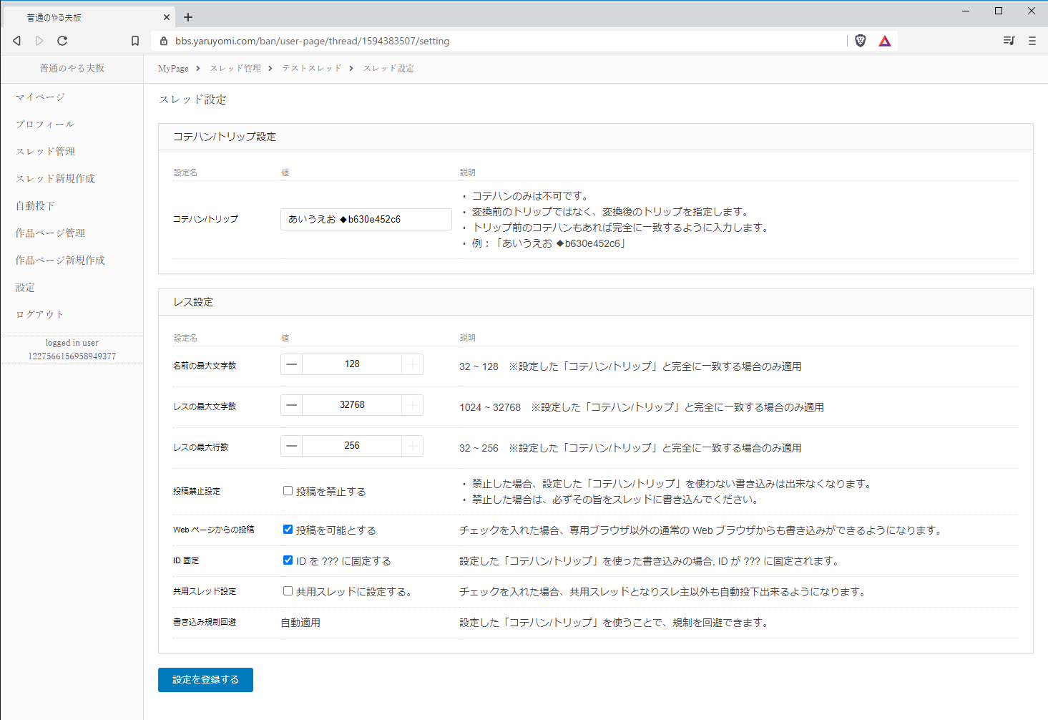The image size is (1048, 720).
Task: Click the browser forward navigation arrow
Action: (x=39, y=41)
